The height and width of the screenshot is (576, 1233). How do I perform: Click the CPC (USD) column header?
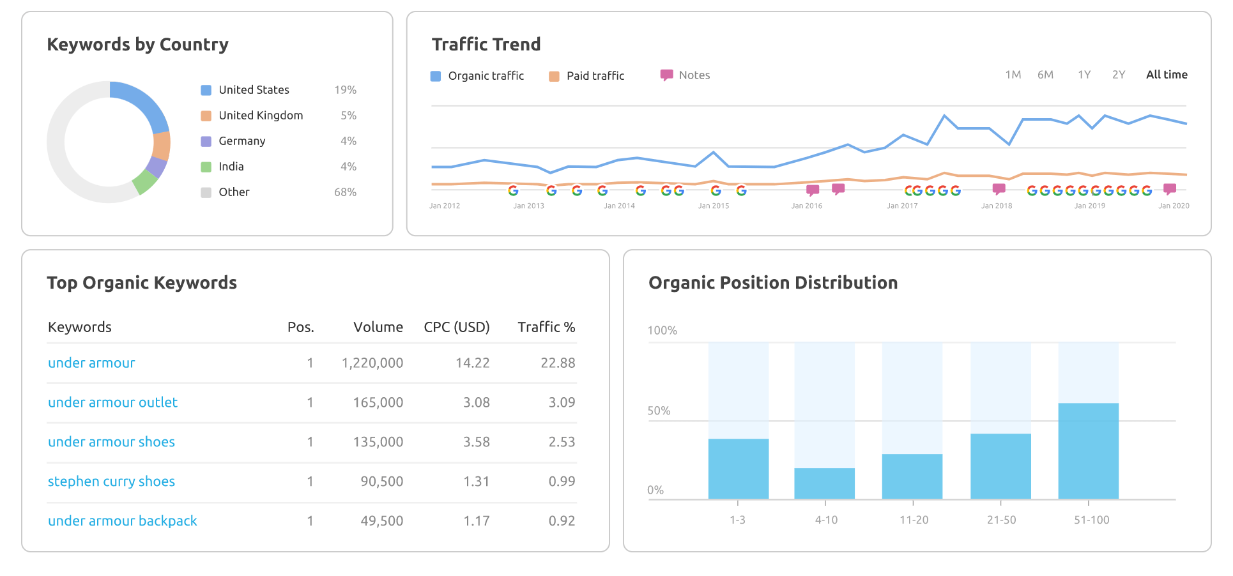(457, 327)
